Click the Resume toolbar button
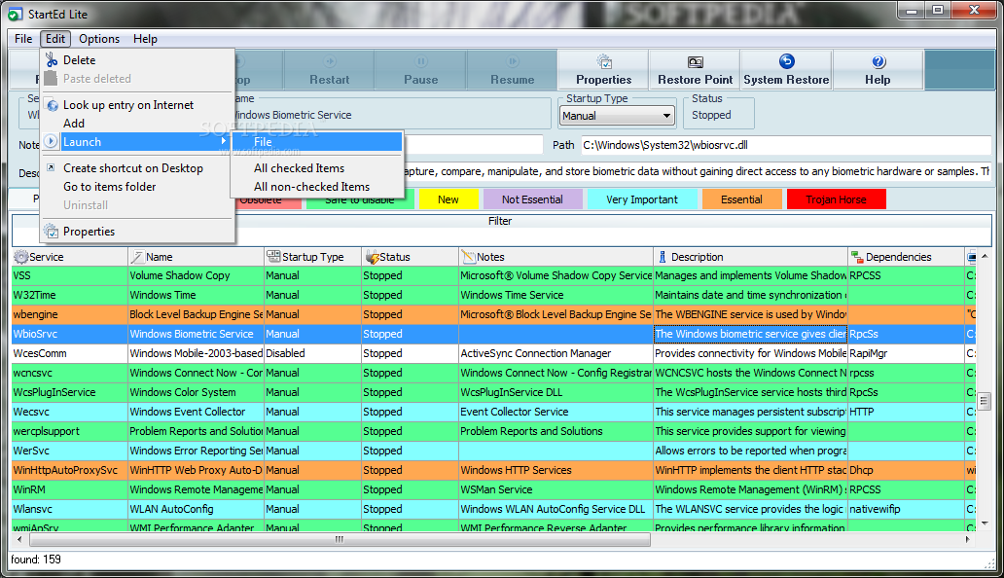 [x=513, y=70]
